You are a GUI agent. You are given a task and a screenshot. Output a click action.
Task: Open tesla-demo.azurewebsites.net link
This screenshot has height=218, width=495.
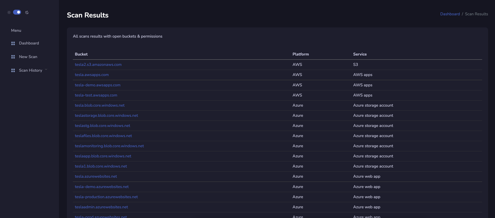(x=102, y=187)
